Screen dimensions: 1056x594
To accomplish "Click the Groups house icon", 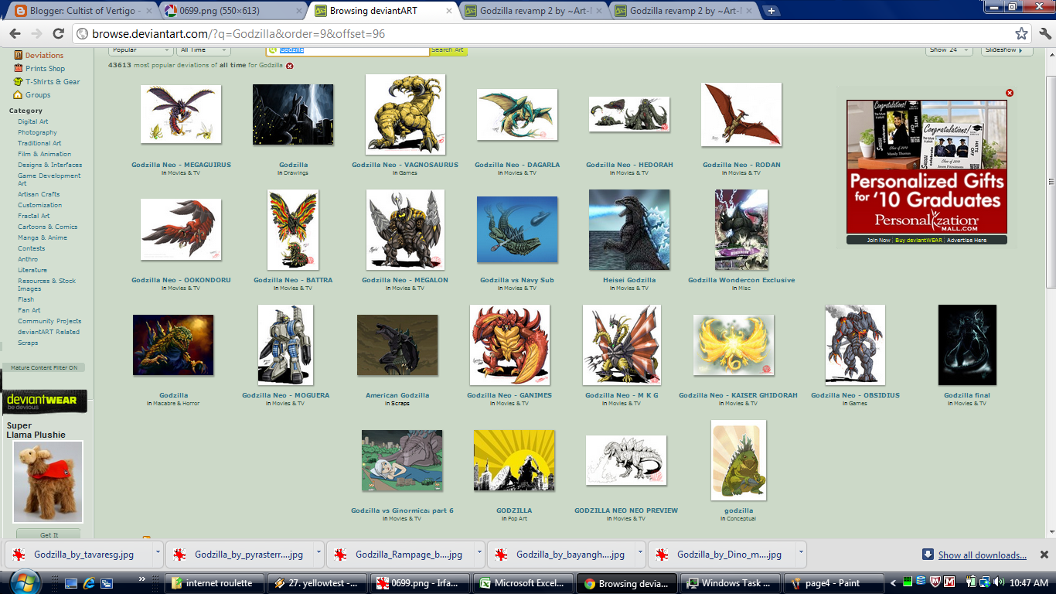I will tap(17, 95).
